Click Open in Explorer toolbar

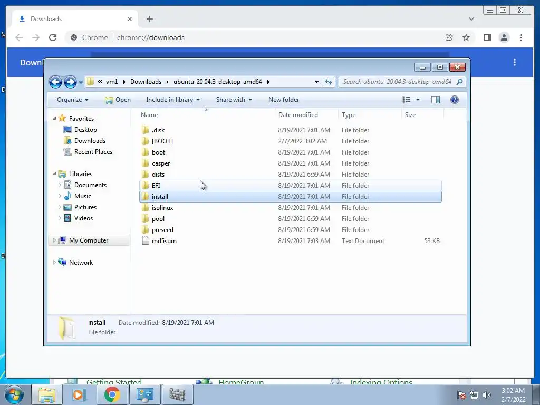pos(118,100)
